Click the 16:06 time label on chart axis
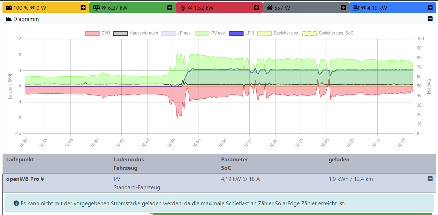The height and width of the screenshot is (215, 438). (324, 142)
